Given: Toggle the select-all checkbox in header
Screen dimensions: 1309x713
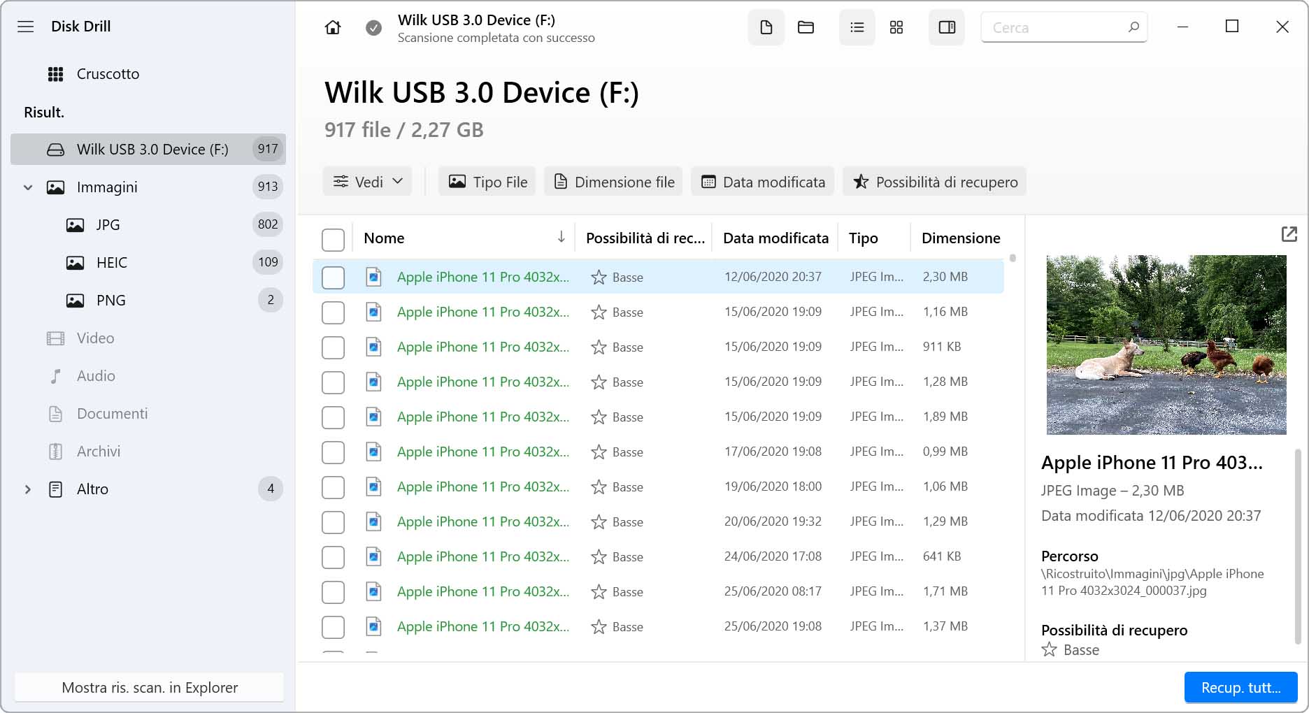Looking at the screenshot, I should tap(333, 239).
